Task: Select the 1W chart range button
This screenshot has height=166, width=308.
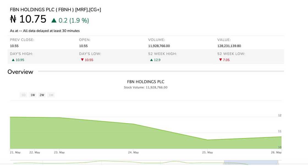Action: click(33, 95)
